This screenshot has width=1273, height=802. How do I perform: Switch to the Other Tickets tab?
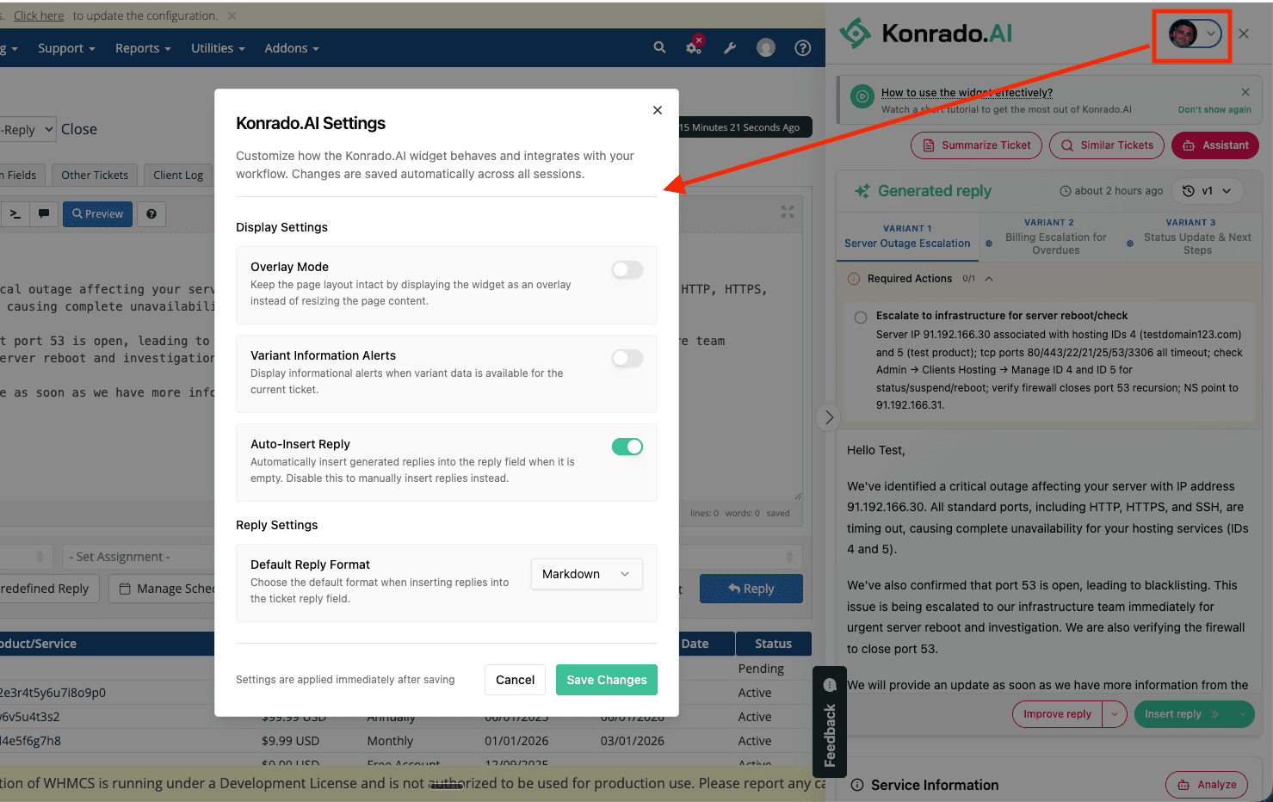95,175
